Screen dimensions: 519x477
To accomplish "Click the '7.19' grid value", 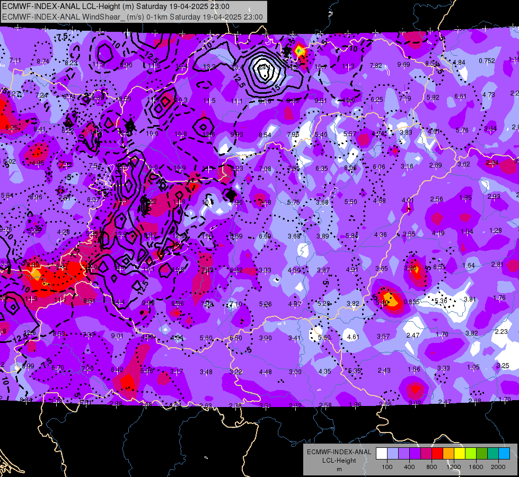I will point(405,98).
